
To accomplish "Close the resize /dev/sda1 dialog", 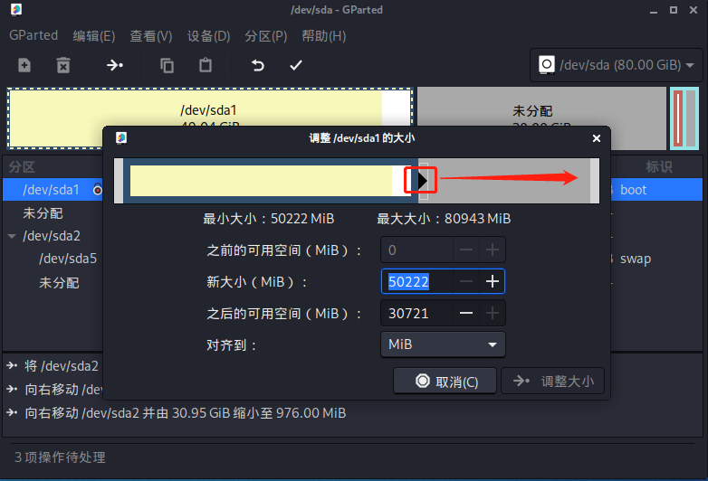I will [x=597, y=138].
